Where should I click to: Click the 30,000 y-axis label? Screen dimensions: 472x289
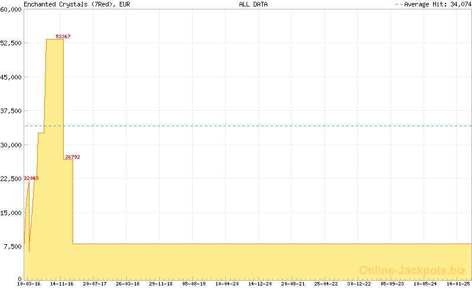(x=11, y=145)
